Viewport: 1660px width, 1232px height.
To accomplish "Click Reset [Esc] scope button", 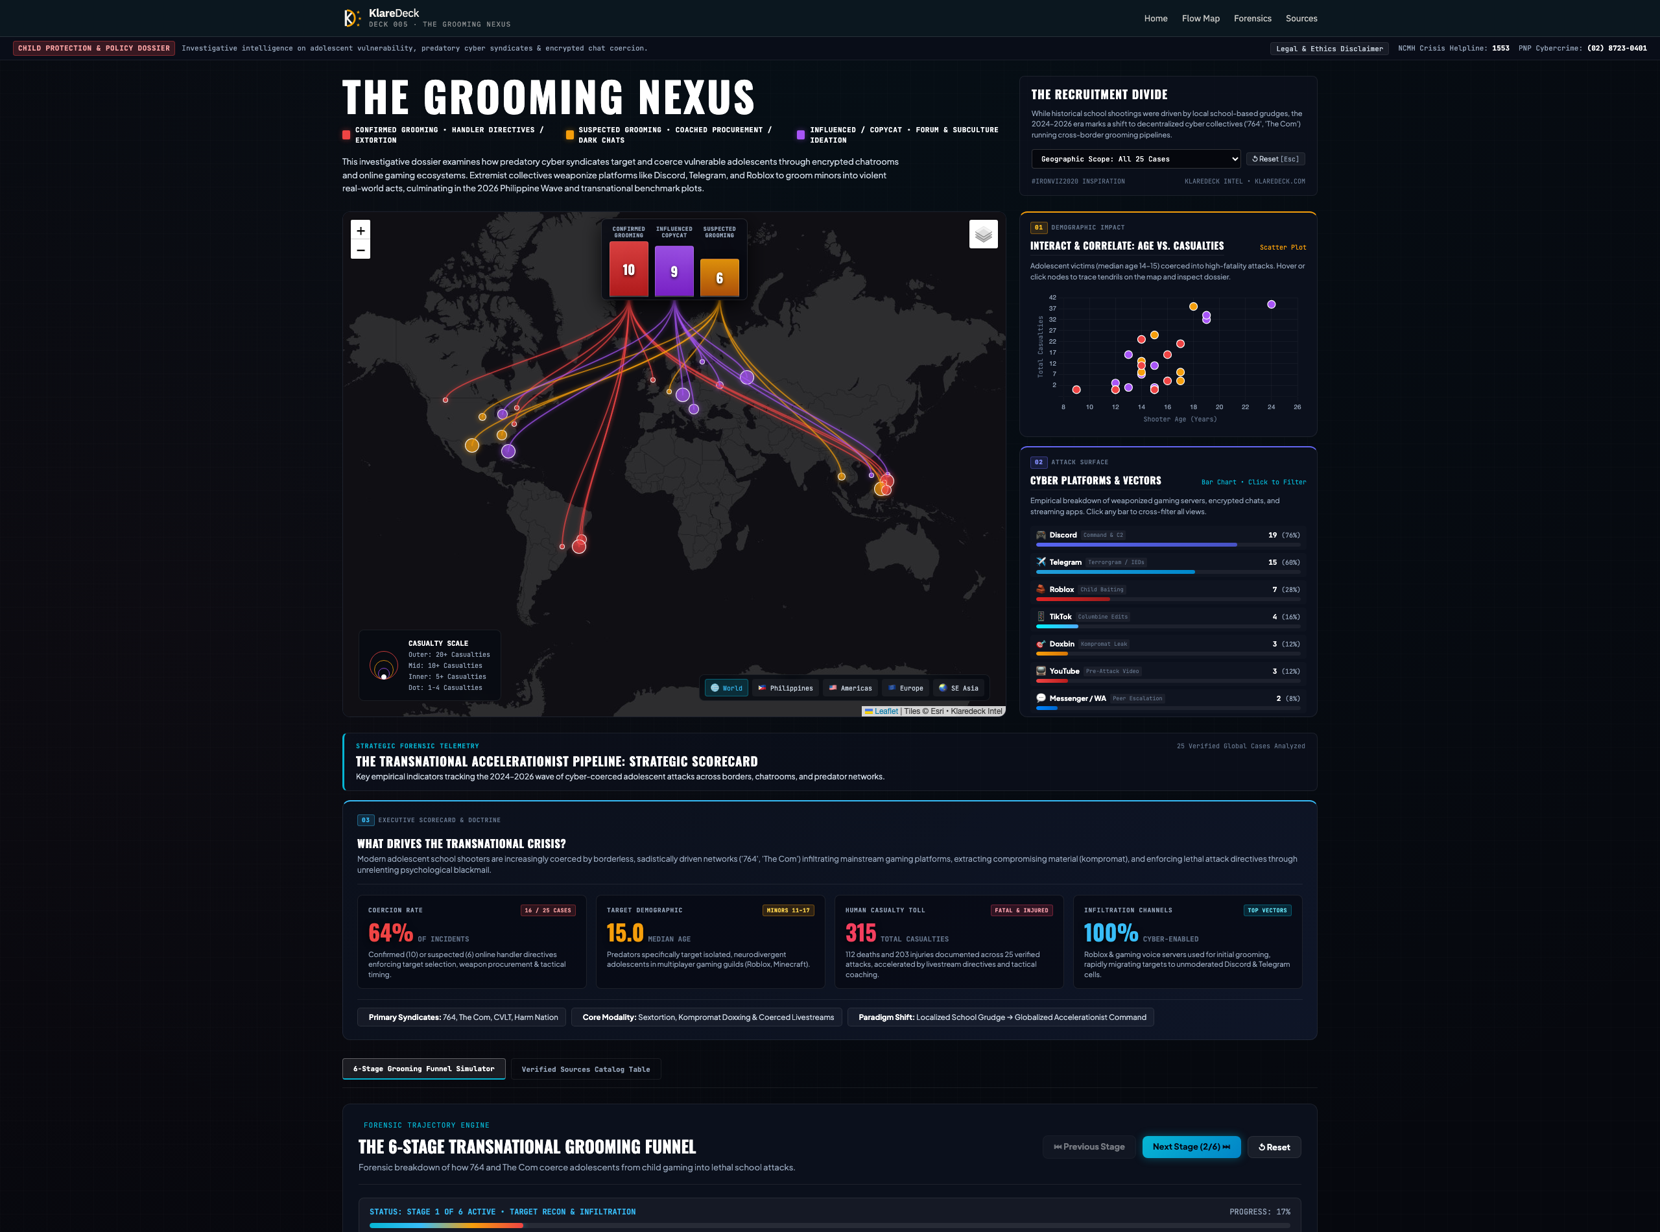I will pos(1275,159).
